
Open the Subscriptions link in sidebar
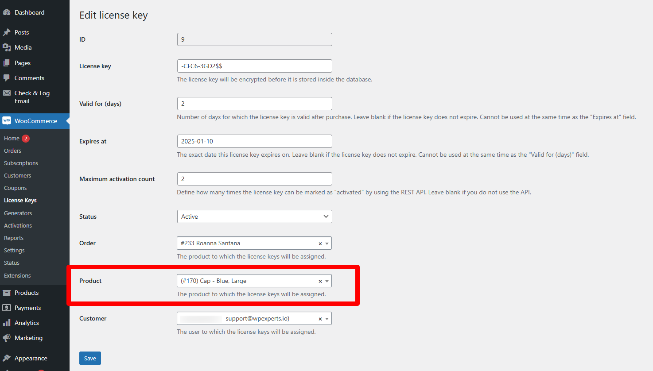pyautogui.click(x=21, y=163)
